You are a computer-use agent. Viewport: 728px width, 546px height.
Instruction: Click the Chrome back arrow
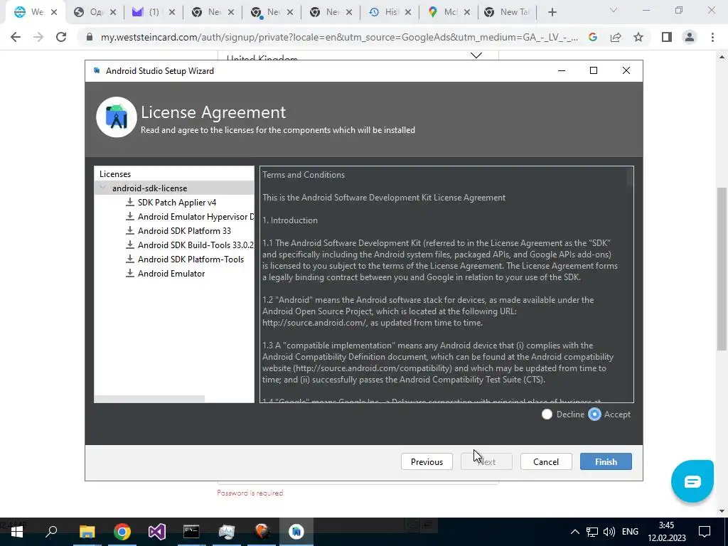tap(16, 37)
